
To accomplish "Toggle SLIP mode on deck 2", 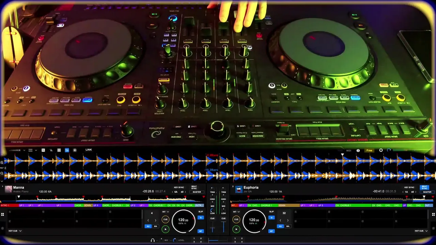I will pyautogui.click(x=271, y=212).
